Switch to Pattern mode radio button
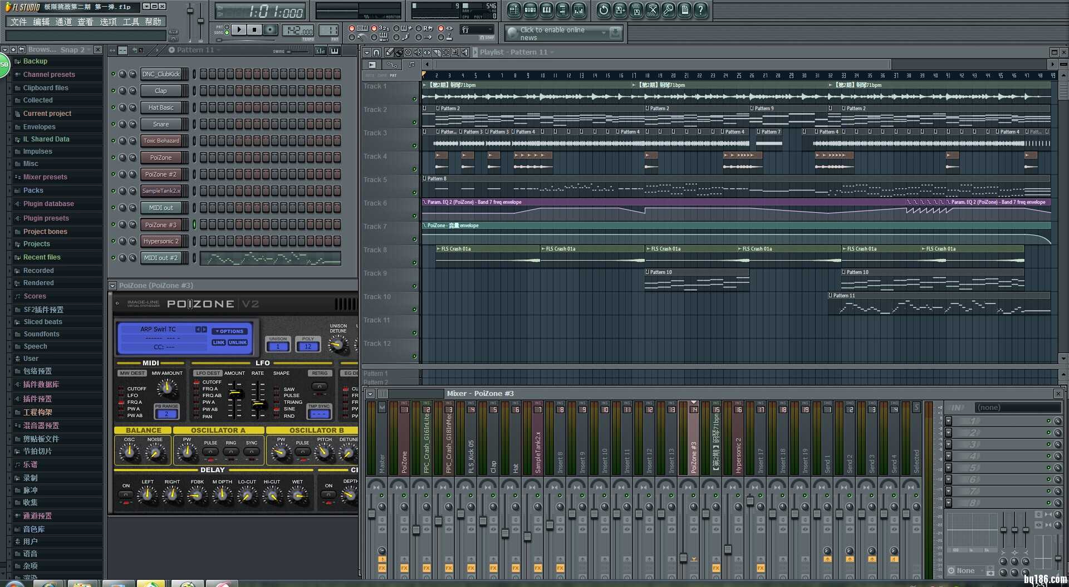Viewport: 1069px width, 587px height. coord(227,27)
